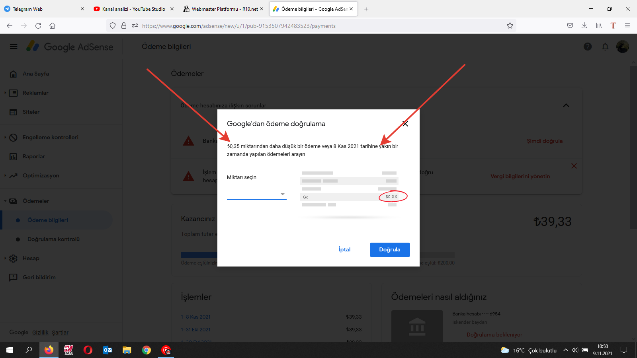Click the Doğrula button

(x=390, y=250)
